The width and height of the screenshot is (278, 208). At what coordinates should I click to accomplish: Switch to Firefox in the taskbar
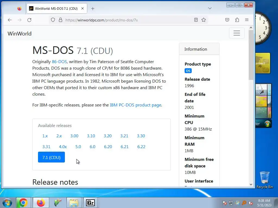(41, 203)
